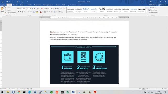Toggle underline S formatting
Image resolution: width=168 pixels, height=94 pixels.
[23, 12]
